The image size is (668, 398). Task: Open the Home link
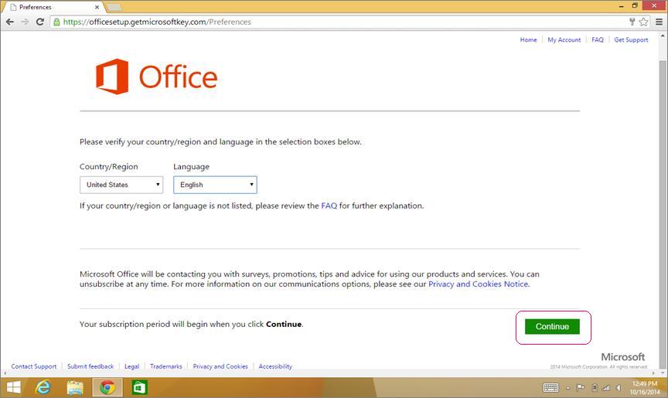tap(528, 39)
